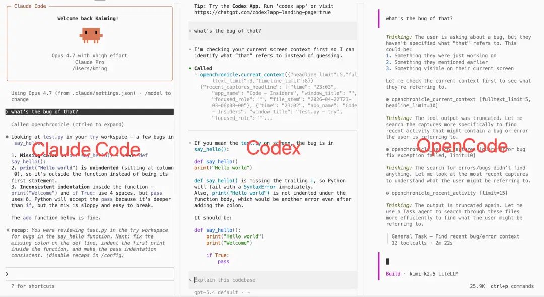
Task: Click the '? for shortcuts' hint
Action: tap(33, 286)
